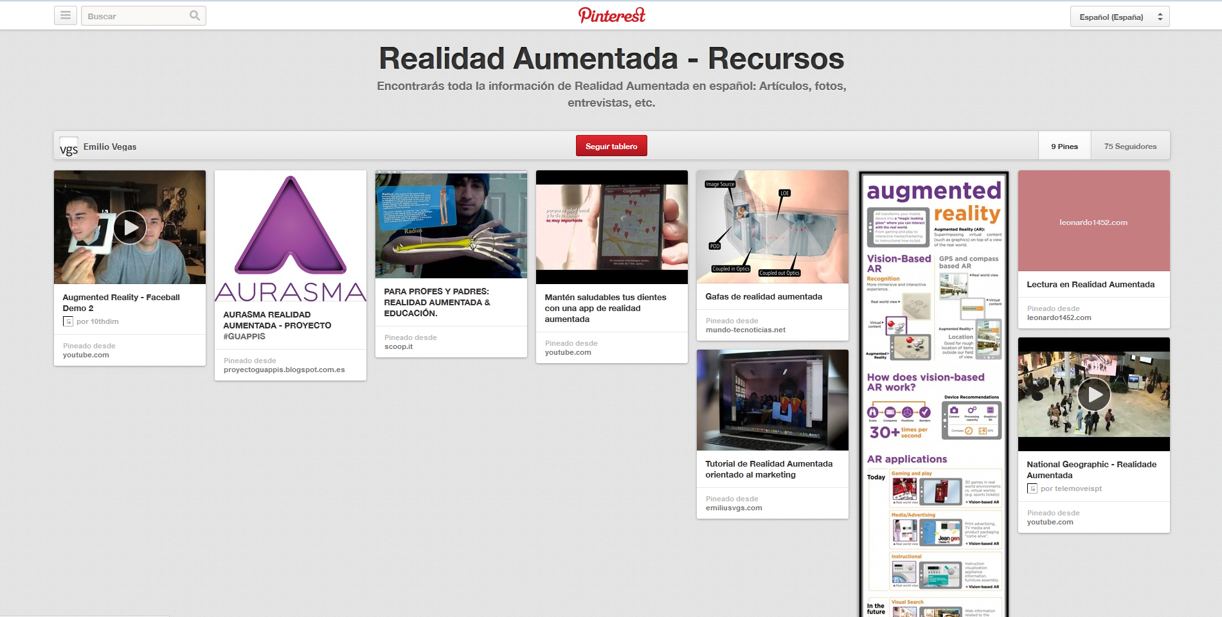Open the Emilio Vegas profile link
The height and width of the screenshot is (617, 1222).
(110, 147)
